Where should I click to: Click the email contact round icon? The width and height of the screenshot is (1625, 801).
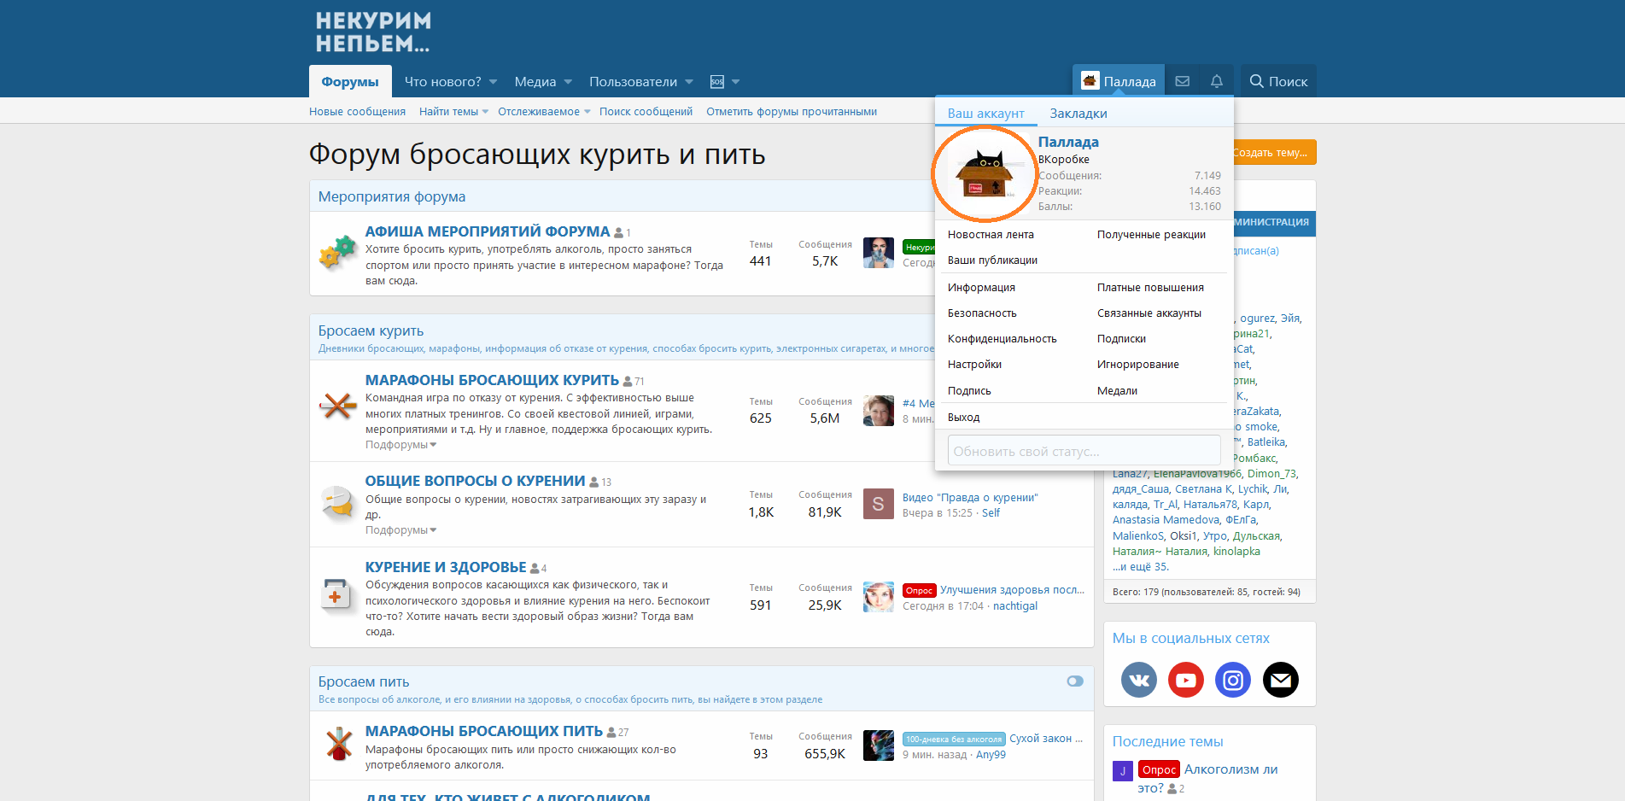pos(1280,680)
